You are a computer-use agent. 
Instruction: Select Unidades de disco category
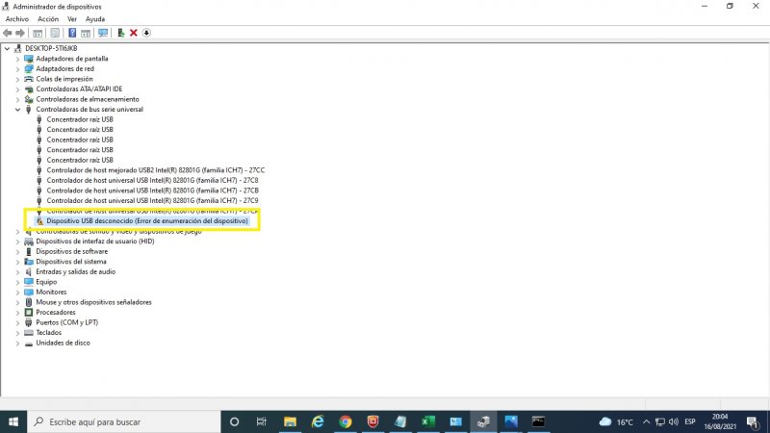63,343
